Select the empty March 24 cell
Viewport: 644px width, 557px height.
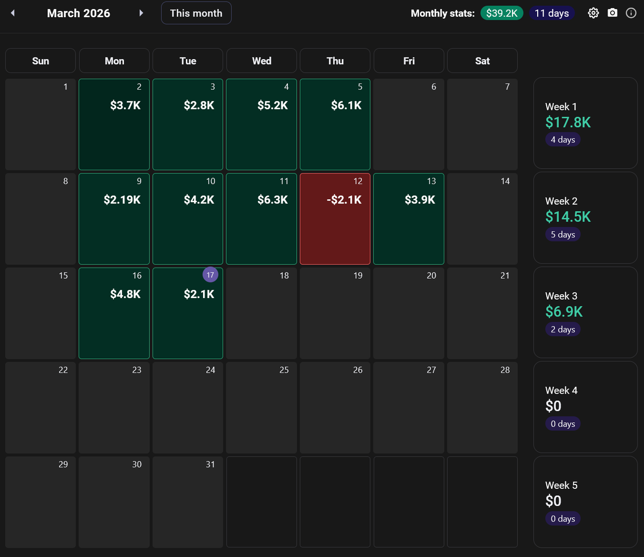point(187,408)
